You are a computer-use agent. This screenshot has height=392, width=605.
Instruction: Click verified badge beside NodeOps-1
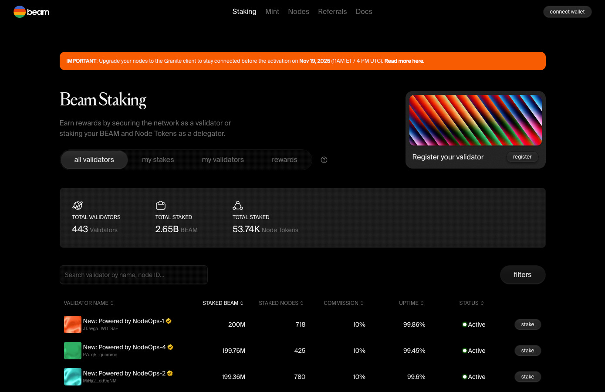(x=169, y=321)
